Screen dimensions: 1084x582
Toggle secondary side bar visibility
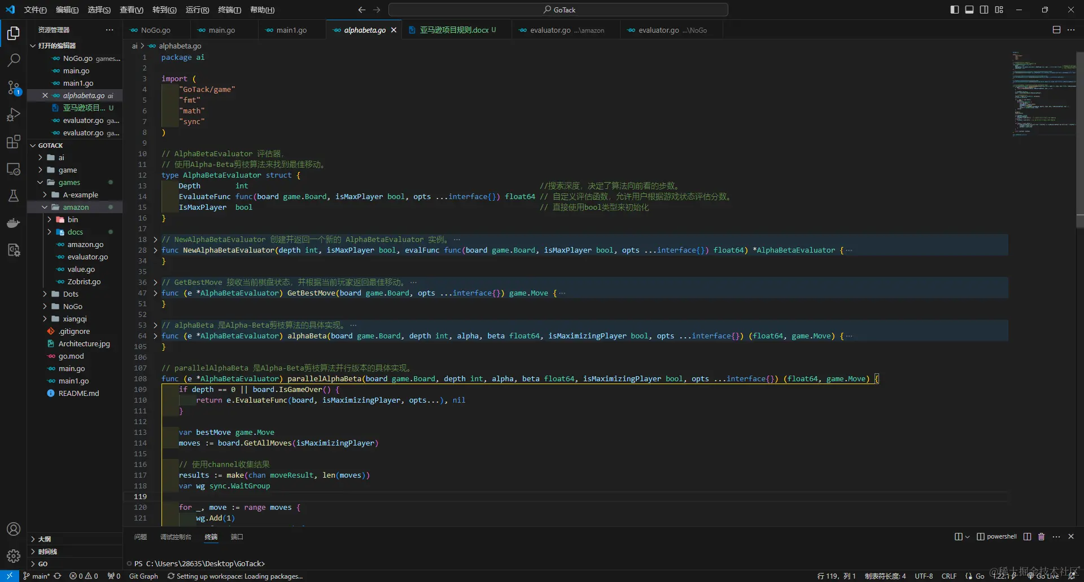(x=984, y=10)
